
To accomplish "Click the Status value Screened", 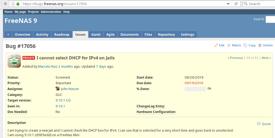I will point(63,77).
